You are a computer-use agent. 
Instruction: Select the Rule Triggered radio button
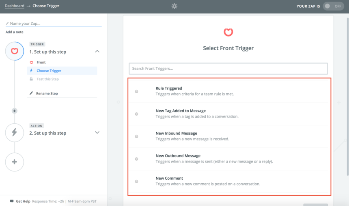(x=136, y=91)
